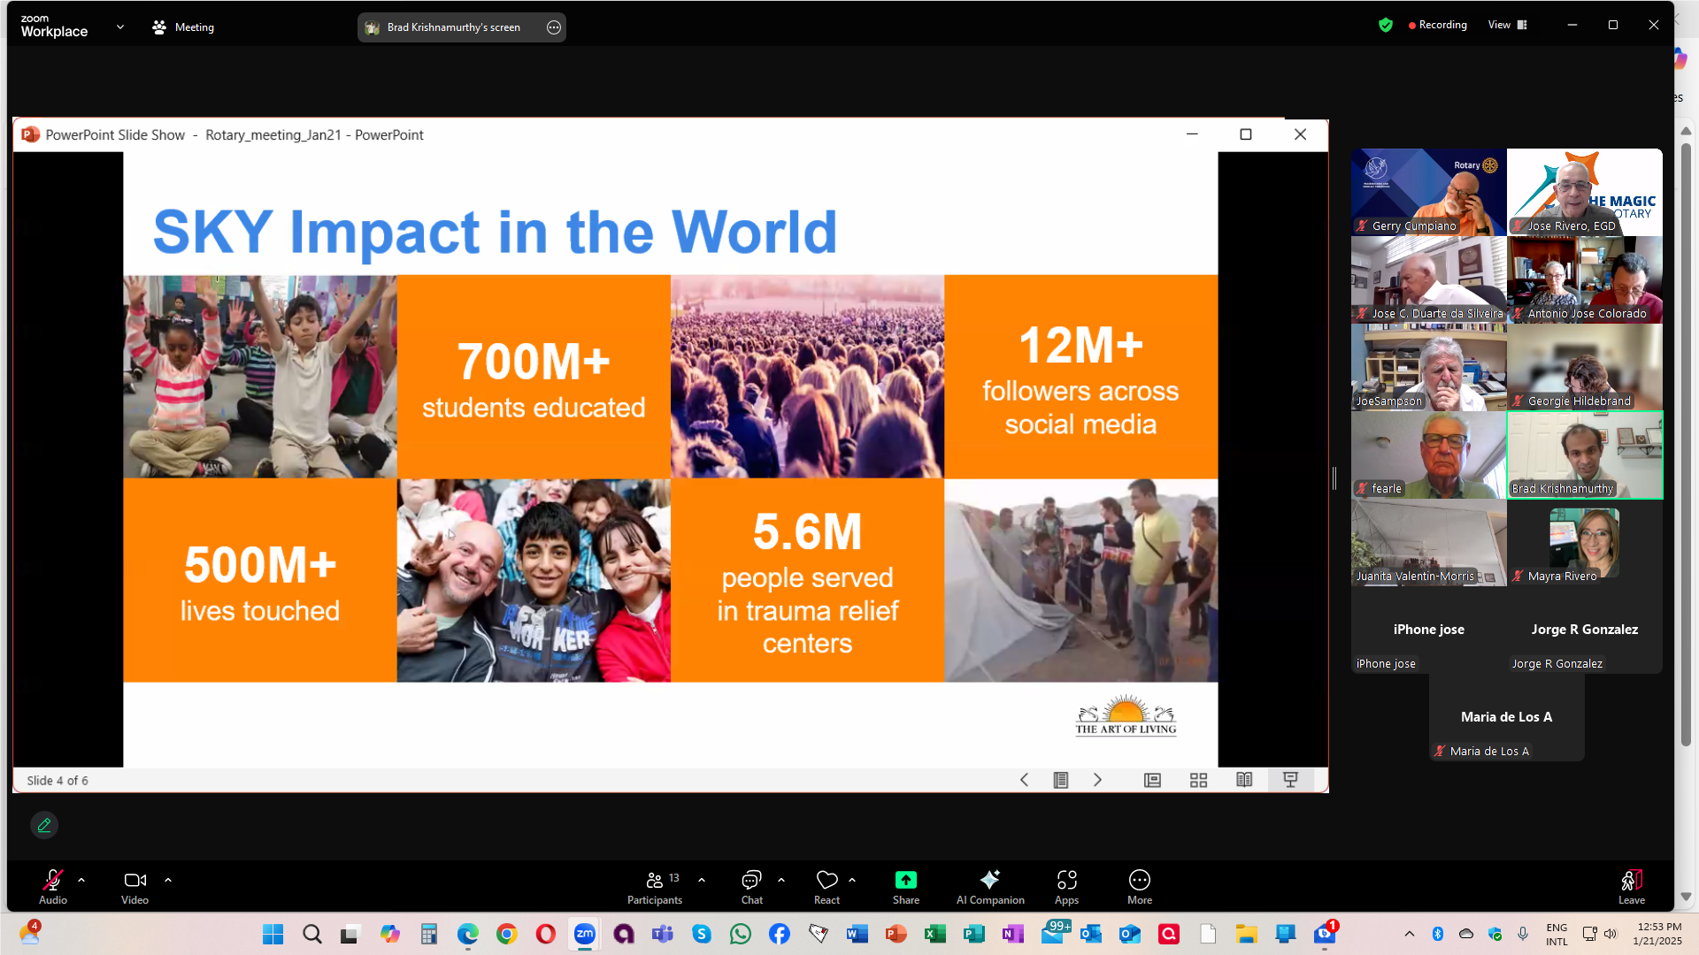Click the green Share screen button

(x=905, y=881)
